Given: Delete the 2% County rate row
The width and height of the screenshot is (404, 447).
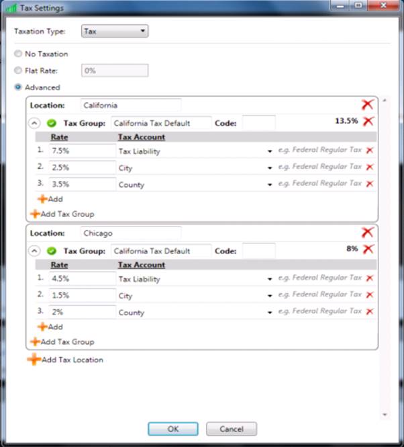Looking at the screenshot, I should 370,311.
